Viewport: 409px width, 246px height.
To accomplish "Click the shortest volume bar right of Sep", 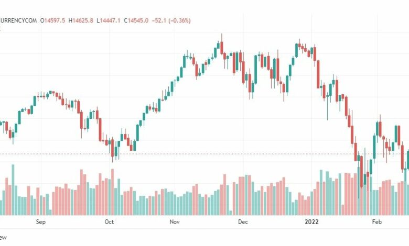I will click(x=50, y=213).
